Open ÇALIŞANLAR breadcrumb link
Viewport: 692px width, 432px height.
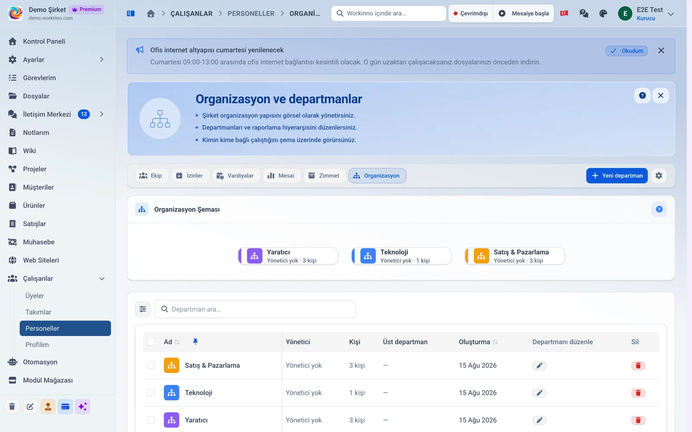[192, 13]
